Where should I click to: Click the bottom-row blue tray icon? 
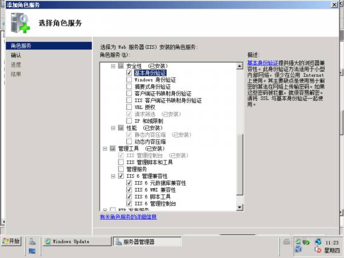point(298,249)
